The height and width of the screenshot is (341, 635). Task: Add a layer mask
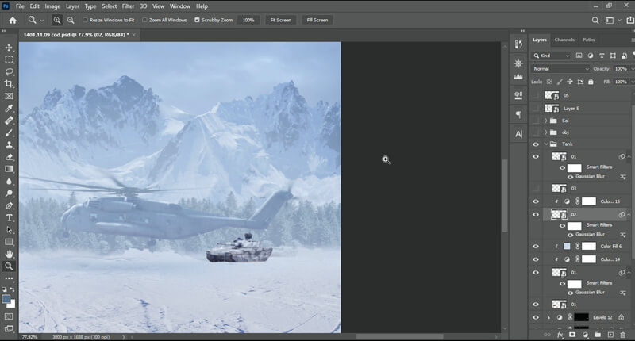pos(572,335)
